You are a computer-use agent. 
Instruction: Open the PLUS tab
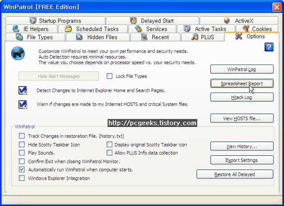[x=203, y=37]
